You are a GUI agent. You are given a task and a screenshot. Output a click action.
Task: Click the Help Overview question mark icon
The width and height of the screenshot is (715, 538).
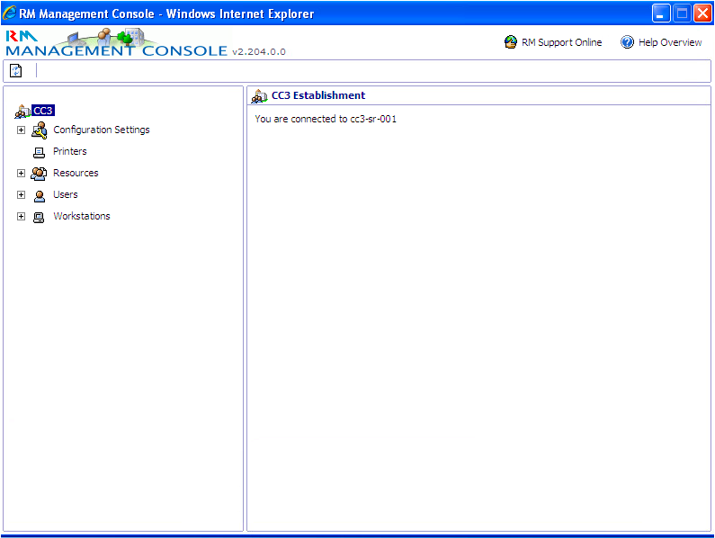(627, 42)
